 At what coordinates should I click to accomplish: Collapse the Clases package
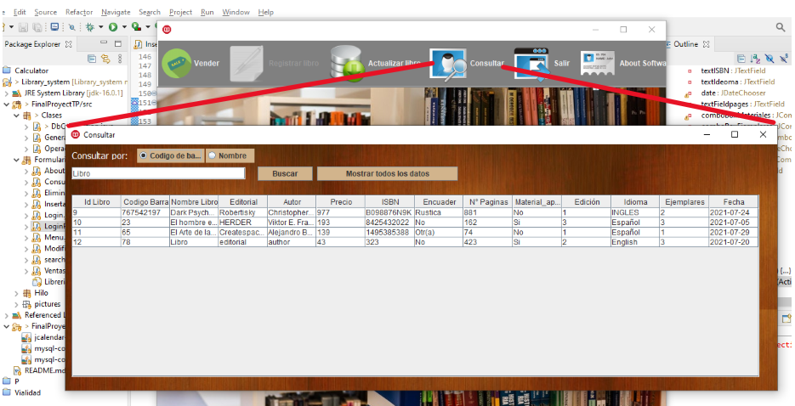coord(16,116)
